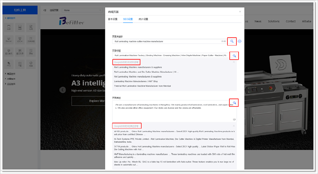Viewport: 318px width, 174px height.
Task: Click the previous slide arrow on the banner
Action: tap(63, 90)
